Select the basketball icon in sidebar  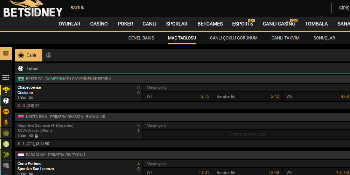pyautogui.click(x=6, y=111)
